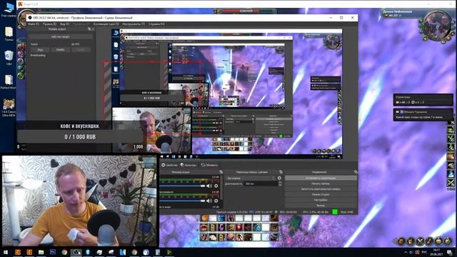Undock the Управление controls panel
Screen dimensions: 457x257
356,172
